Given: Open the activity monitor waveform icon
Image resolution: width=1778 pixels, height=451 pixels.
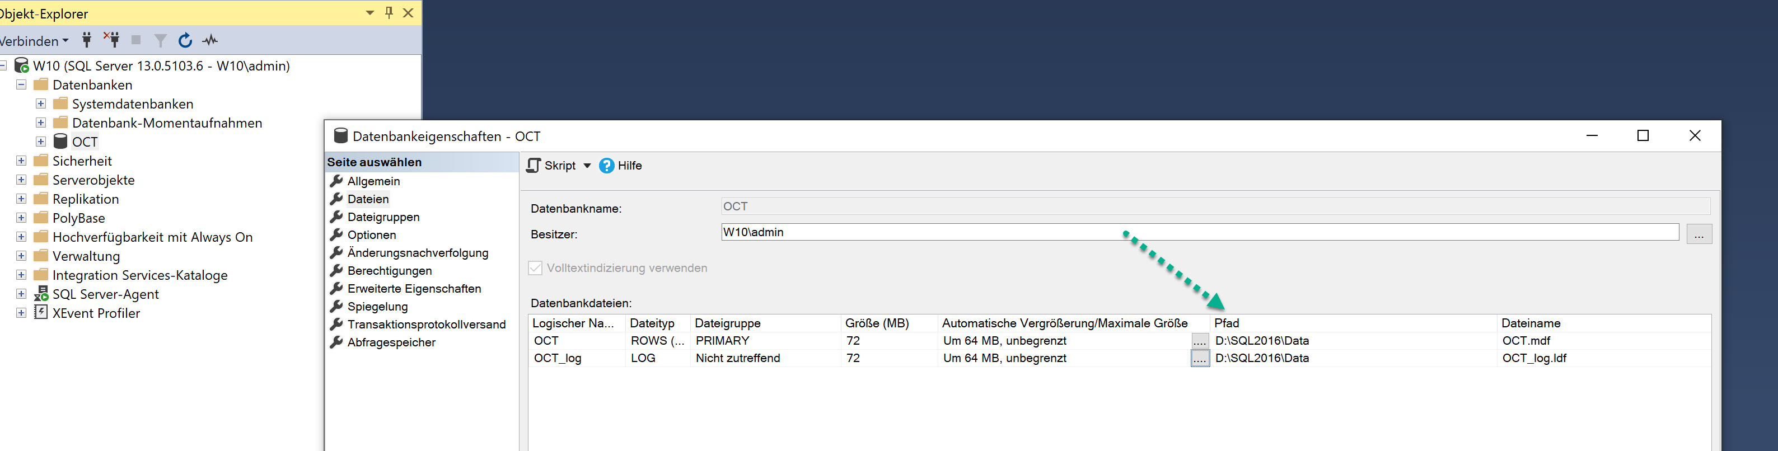Looking at the screenshot, I should 210,41.
